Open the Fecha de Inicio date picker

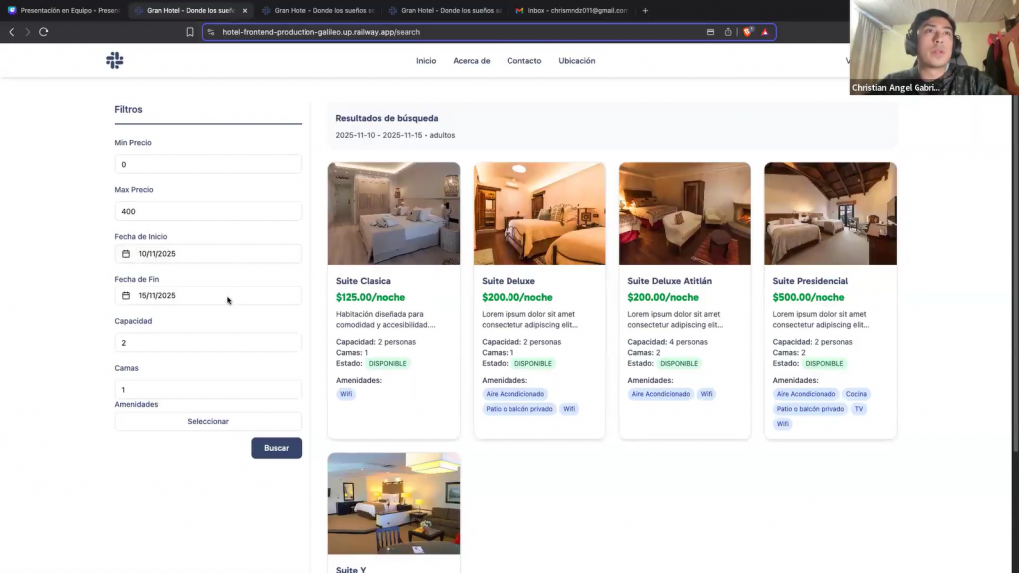tap(214, 254)
